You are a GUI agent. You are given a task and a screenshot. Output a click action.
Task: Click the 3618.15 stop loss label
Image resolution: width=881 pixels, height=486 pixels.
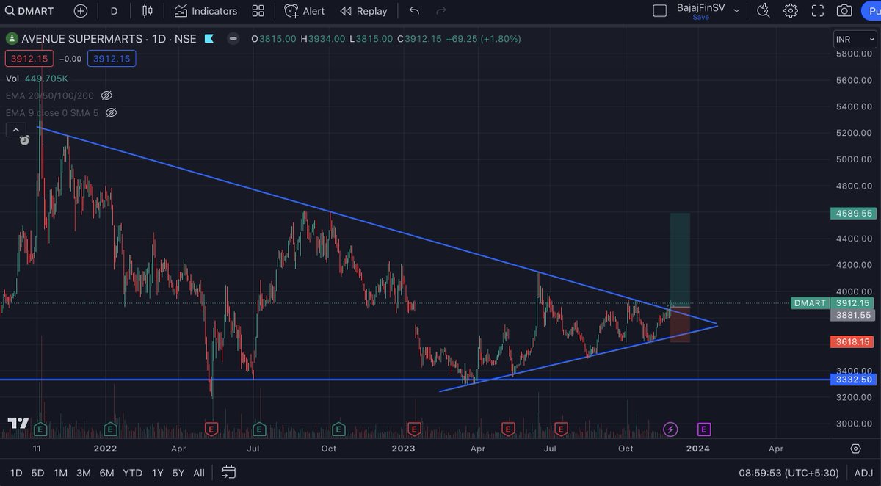click(852, 341)
